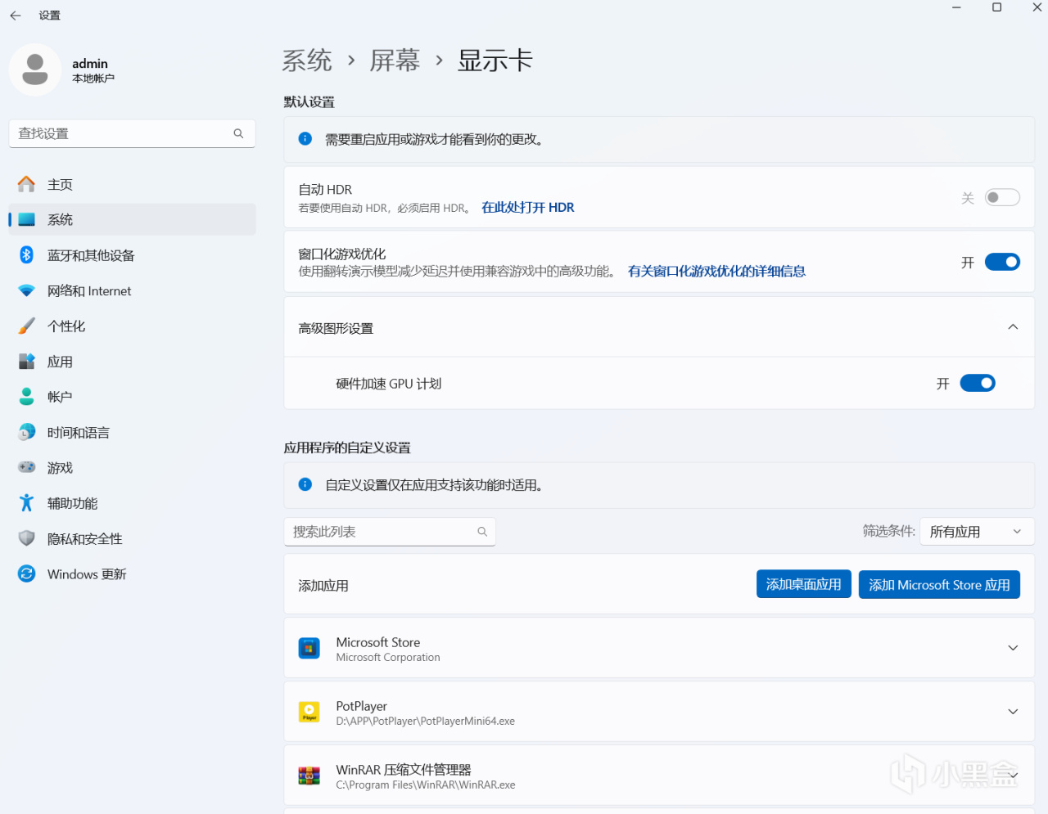Viewport: 1048px width, 814px height.
Task: Select 屏幕 in the breadcrumb navigation
Action: point(395,60)
